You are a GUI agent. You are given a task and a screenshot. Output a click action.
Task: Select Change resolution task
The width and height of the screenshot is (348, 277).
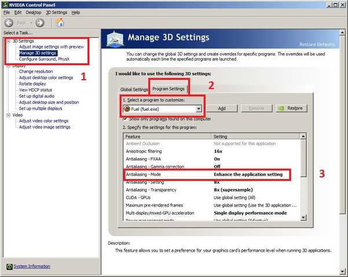tap(36, 72)
